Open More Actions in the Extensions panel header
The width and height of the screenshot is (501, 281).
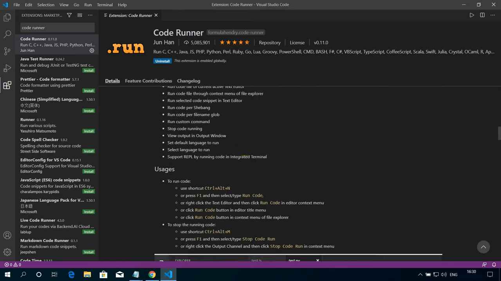pos(90,15)
